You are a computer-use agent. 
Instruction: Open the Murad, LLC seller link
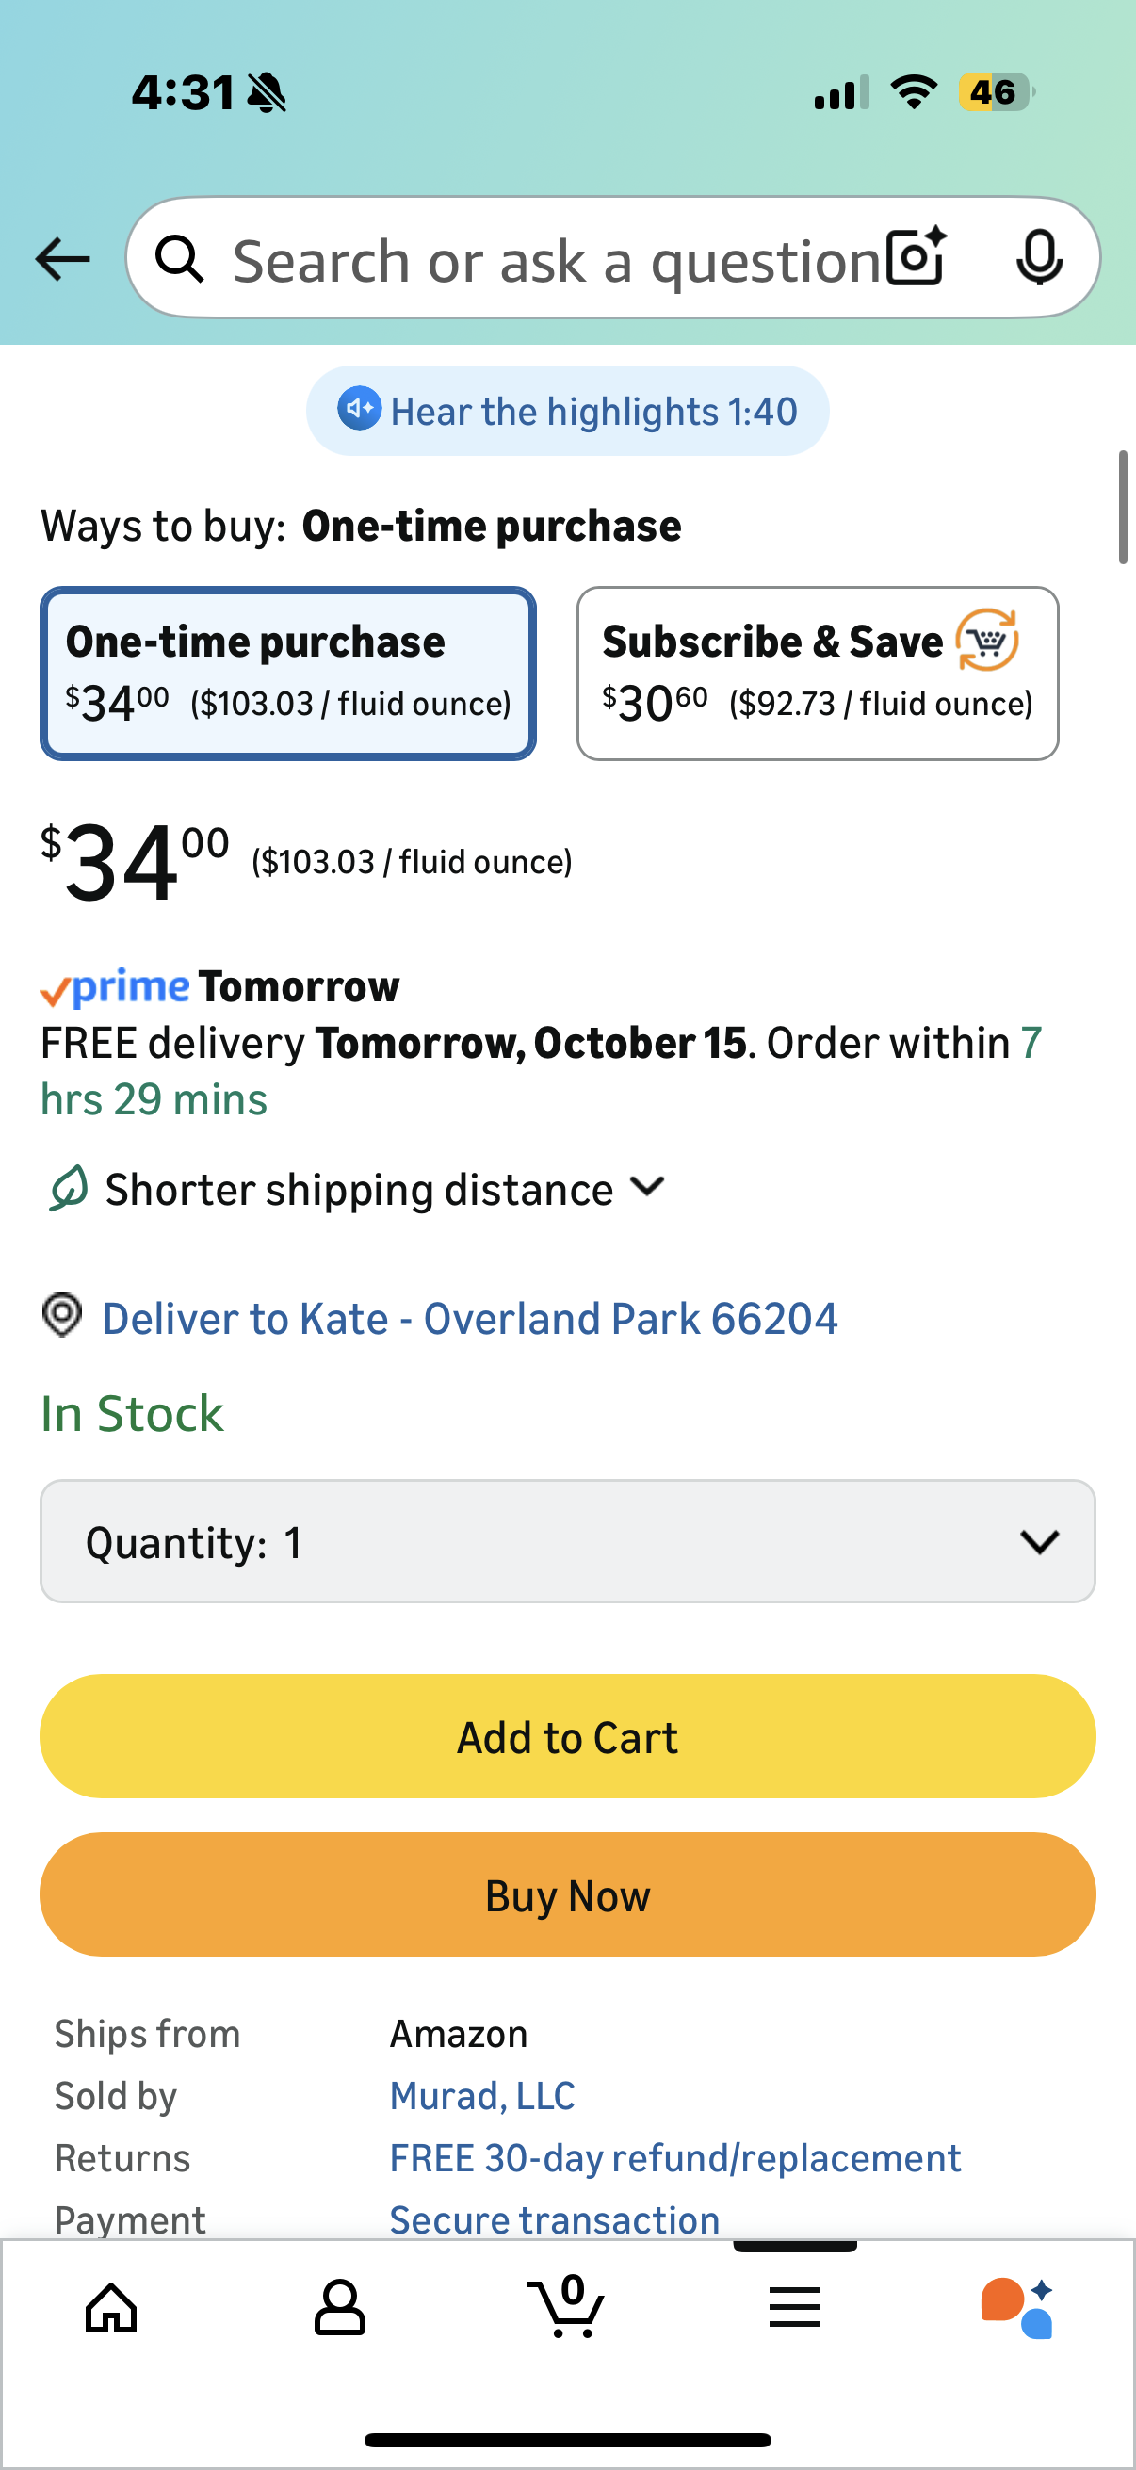pos(481,2096)
